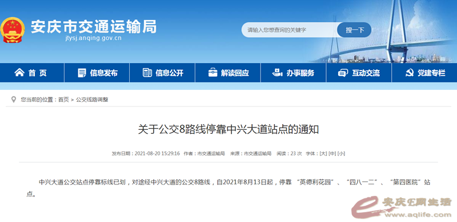The image size is (457, 222).
Task: Click the jtysj.anqing.gov.cn URL text
Action: [x=93, y=38]
